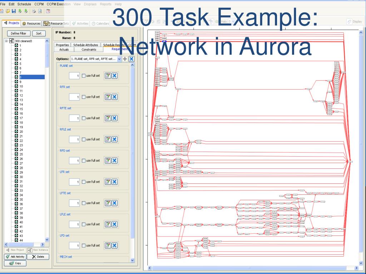Click the calendar toolbar icon
366x274 pixels.
tap(48, 11)
